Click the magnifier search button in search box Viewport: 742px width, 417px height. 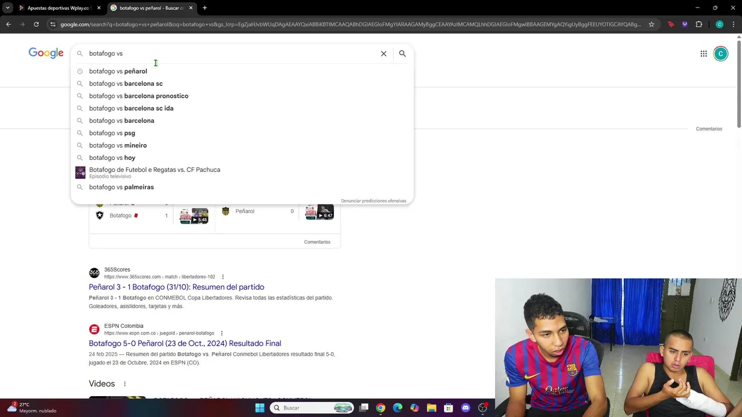pos(402,53)
